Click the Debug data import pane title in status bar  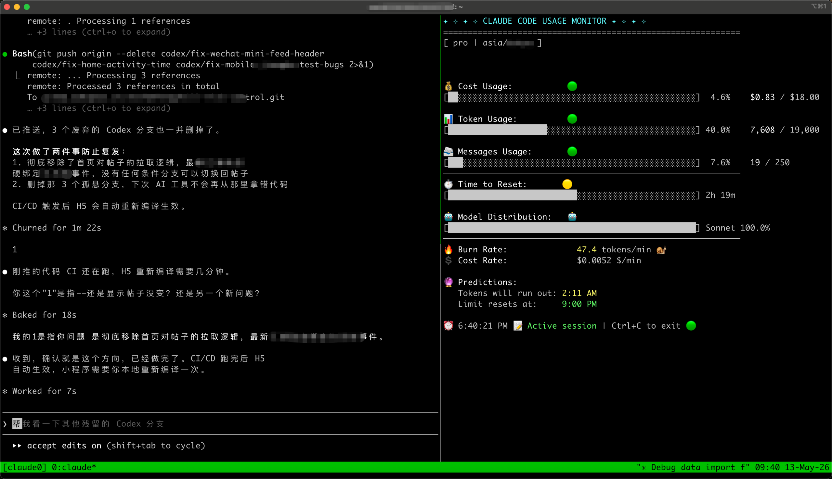click(x=693, y=468)
